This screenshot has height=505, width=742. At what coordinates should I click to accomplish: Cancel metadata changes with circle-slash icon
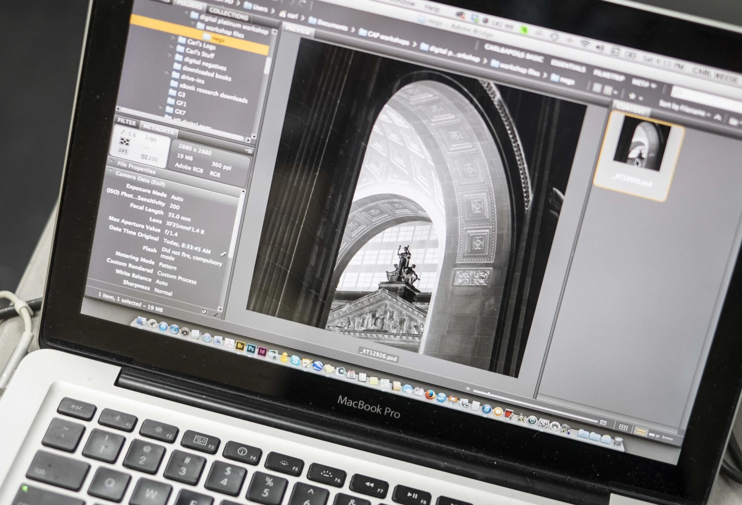pyautogui.click(x=204, y=311)
